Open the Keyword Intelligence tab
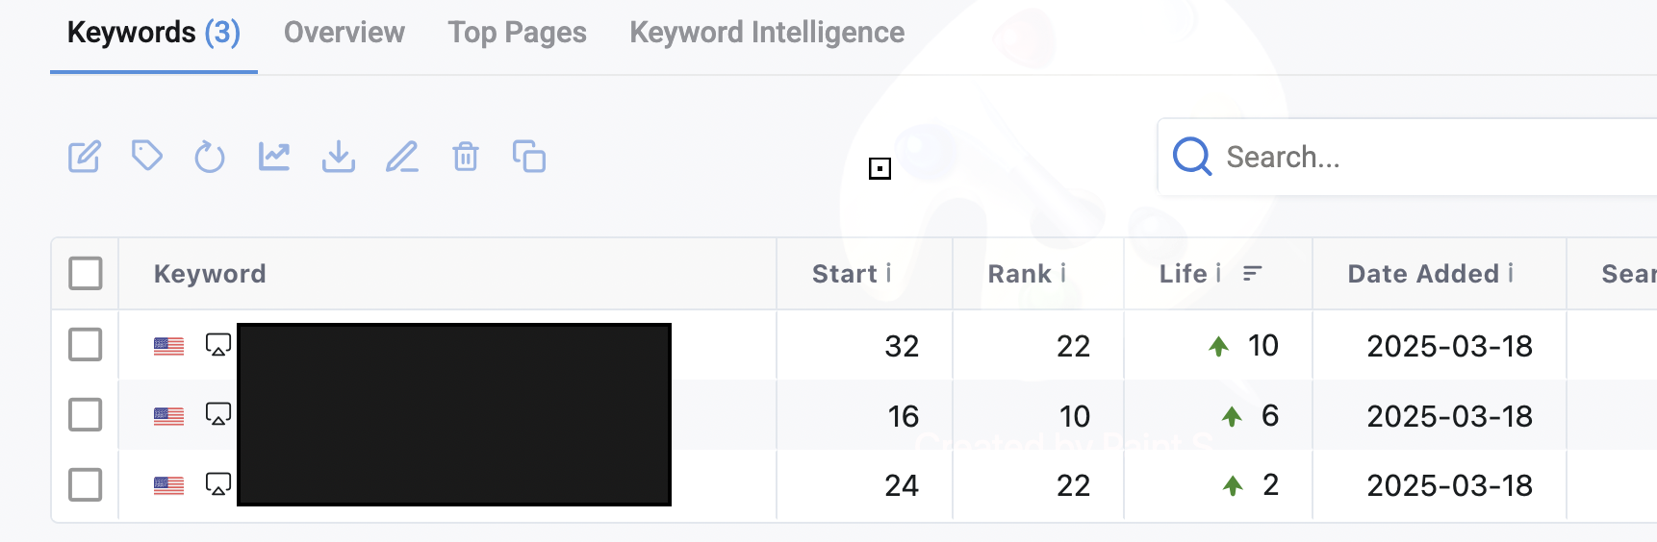The height and width of the screenshot is (542, 1657). pos(767,33)
